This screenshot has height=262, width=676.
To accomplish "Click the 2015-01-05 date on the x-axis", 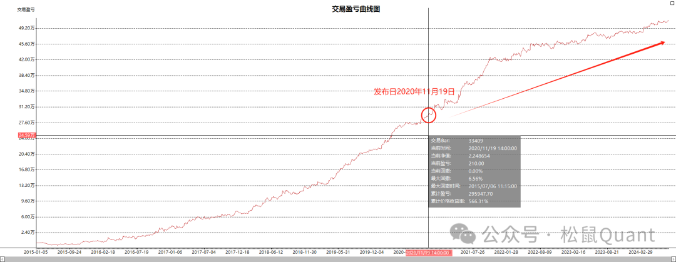I will pyautogui.click(x=36, y=252).
